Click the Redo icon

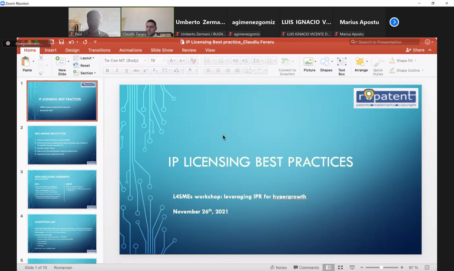point(85,42)
